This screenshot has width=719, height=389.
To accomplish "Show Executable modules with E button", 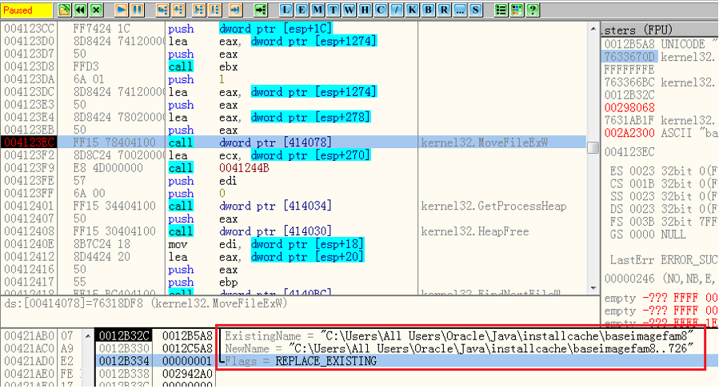I will [302, 10].
